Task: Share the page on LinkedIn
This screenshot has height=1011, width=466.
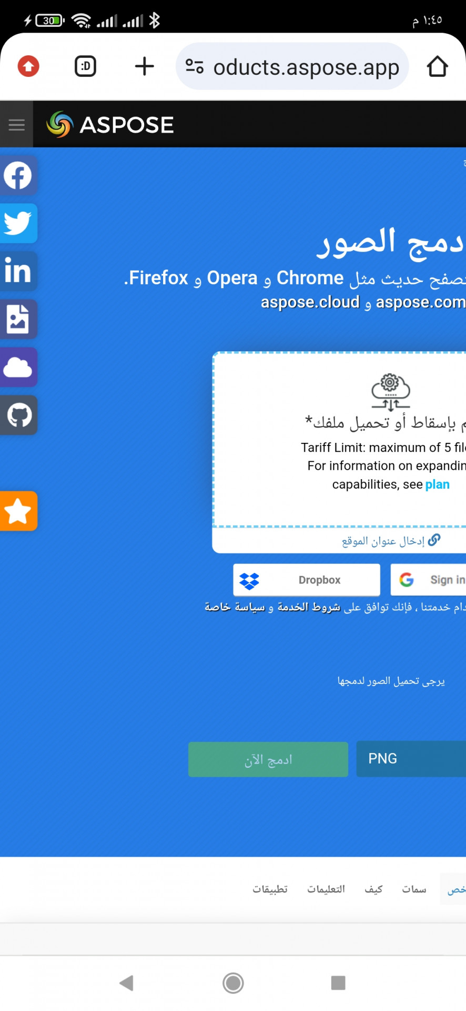Action: pos(18,271)
